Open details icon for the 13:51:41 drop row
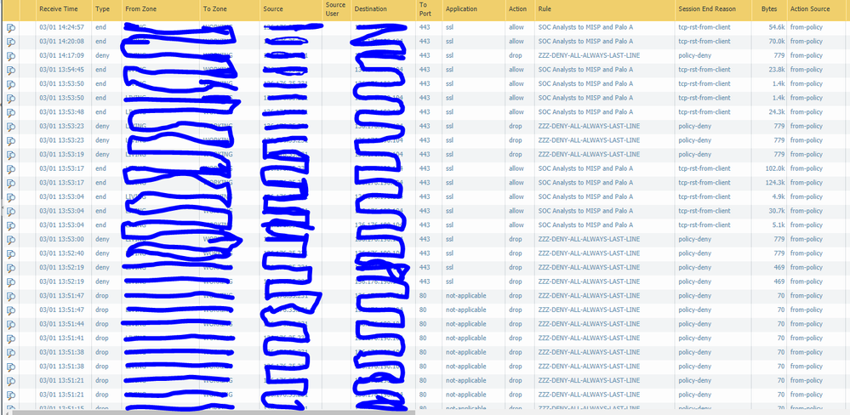The width and height of the screenshot is (850, 415). (x=11, y=338)
